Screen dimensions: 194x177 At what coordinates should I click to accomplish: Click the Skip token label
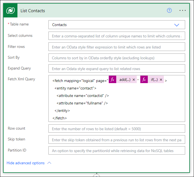click(x=16, y=139)
